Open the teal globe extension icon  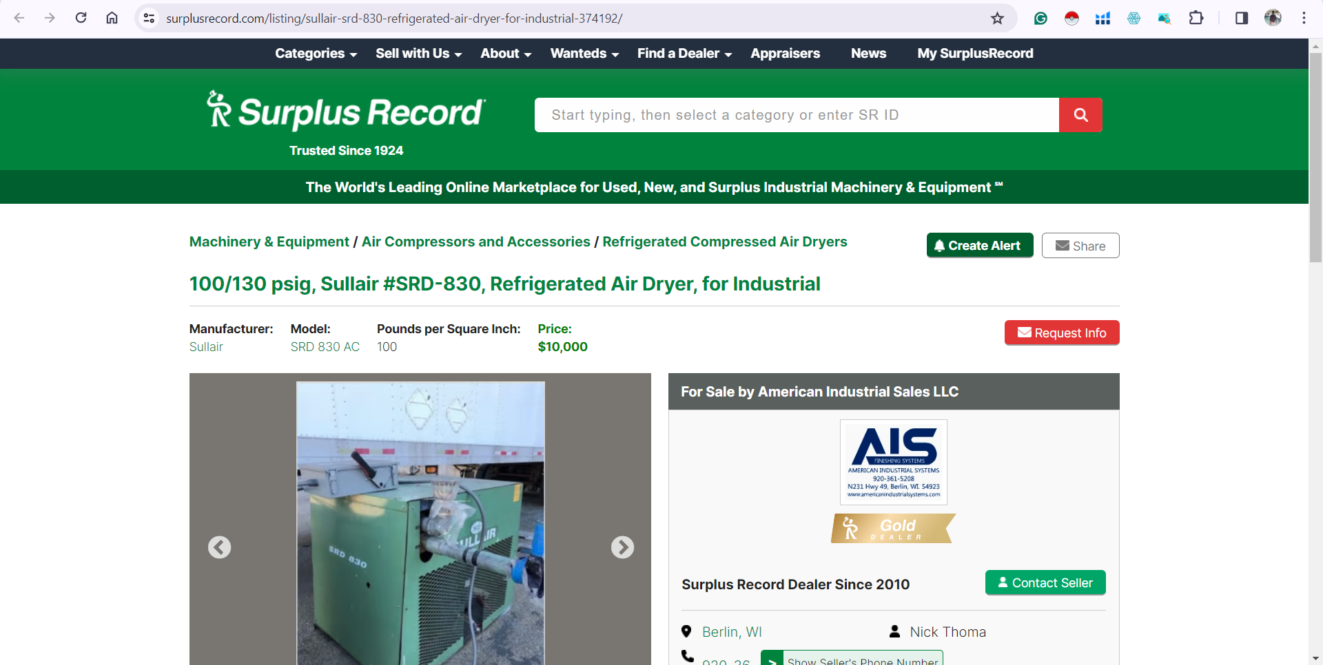pos(1134,18)
